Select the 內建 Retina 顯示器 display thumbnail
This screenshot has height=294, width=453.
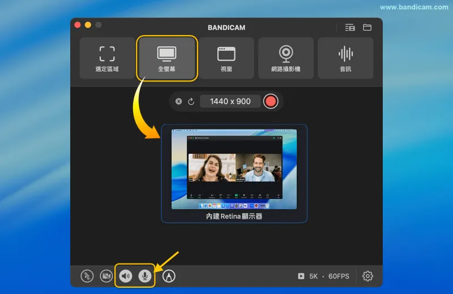[x=234, y=174]
